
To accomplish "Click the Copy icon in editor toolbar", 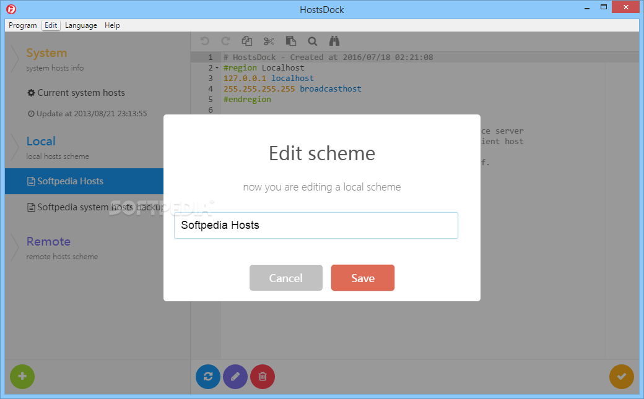I will coord(247,41).
